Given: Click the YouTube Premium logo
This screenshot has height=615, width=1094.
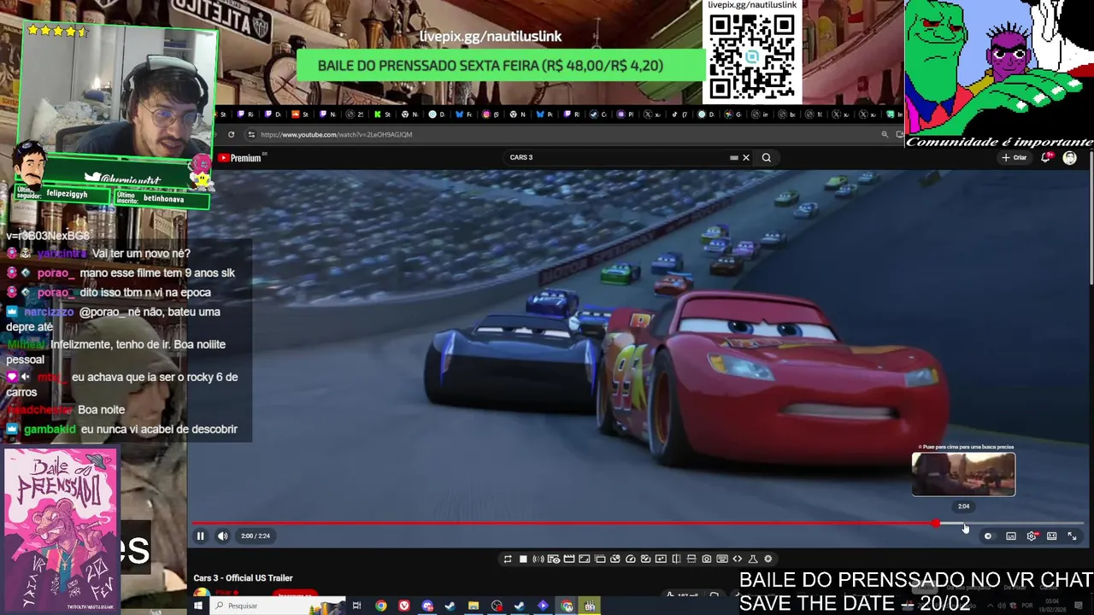Looking at the screenshot, I should click(240, 158).
